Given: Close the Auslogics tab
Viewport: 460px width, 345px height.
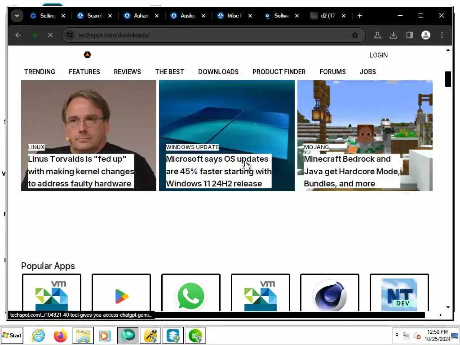Looking at the screenshot, I should click(203, 16).
